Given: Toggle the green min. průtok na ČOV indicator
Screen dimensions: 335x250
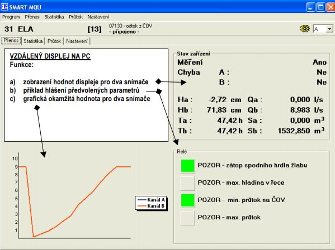Looking at the screenshot, I should pos(187,200).
